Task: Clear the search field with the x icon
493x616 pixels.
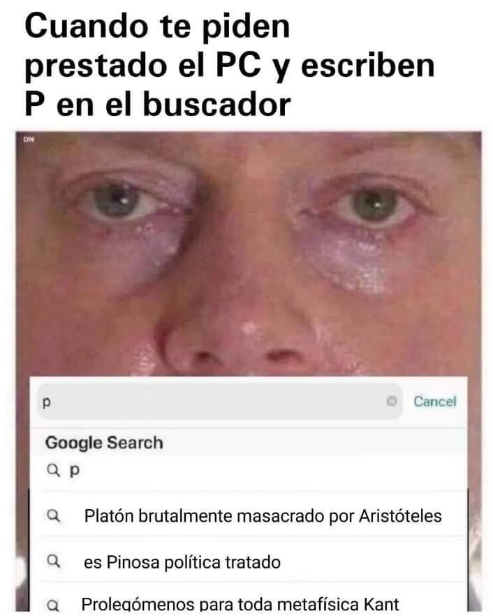Action: [391, 401]
